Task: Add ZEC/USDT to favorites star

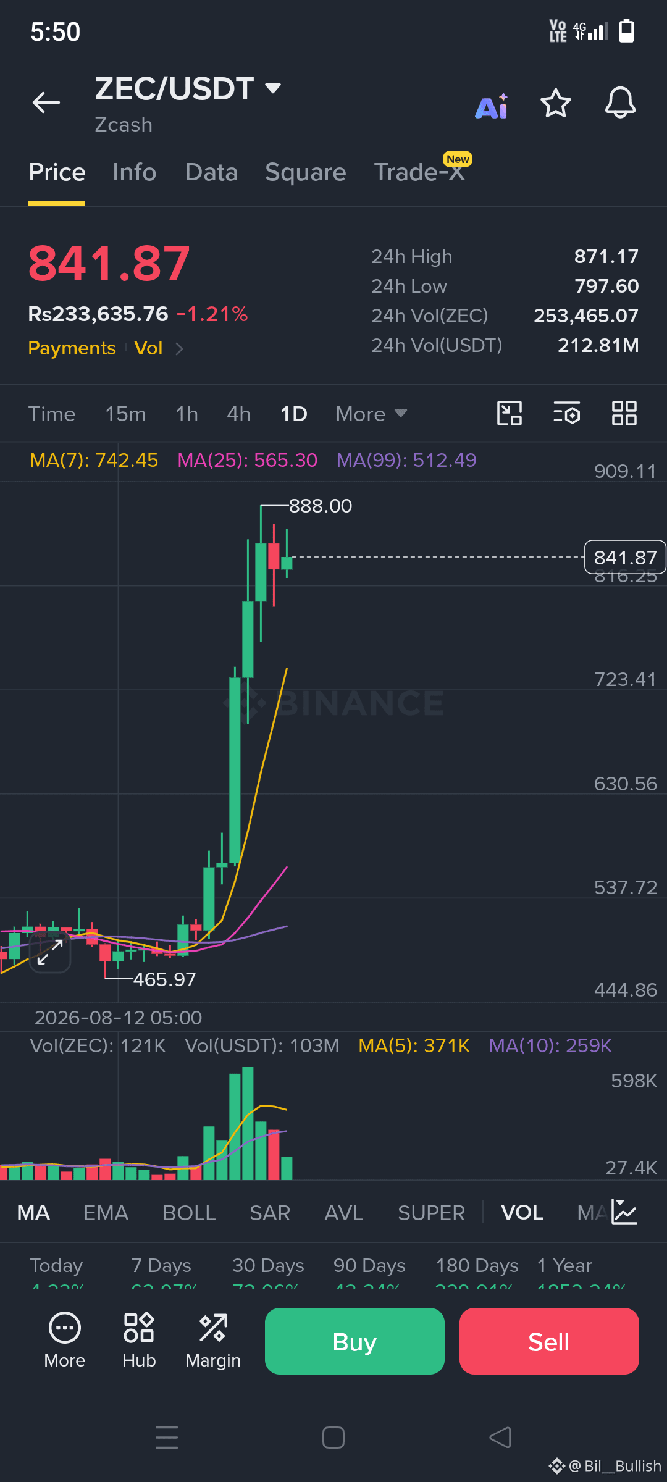Action: [x=555, y=103]
